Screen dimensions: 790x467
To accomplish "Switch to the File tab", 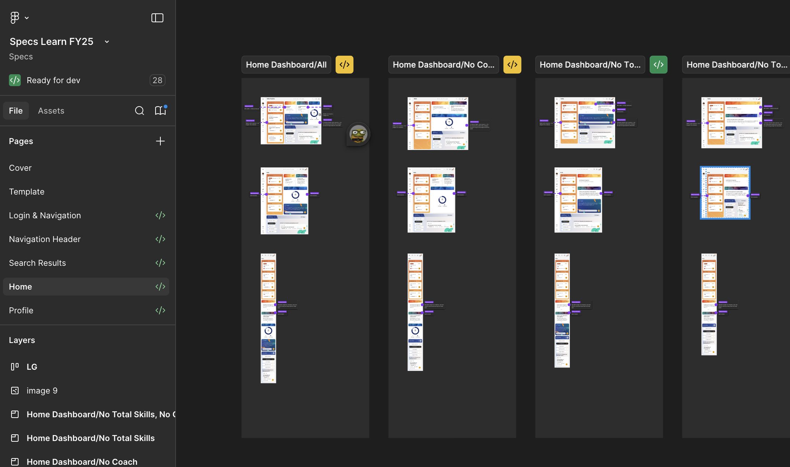I will pyautogui.click(x=16, y=110).
